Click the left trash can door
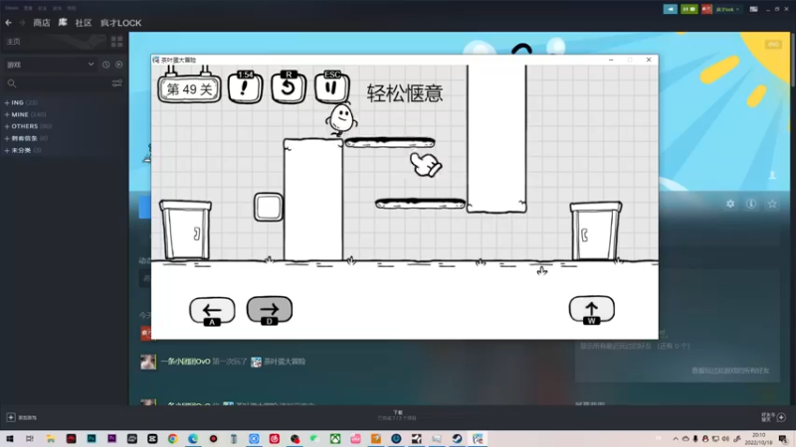 pos(186,230)
